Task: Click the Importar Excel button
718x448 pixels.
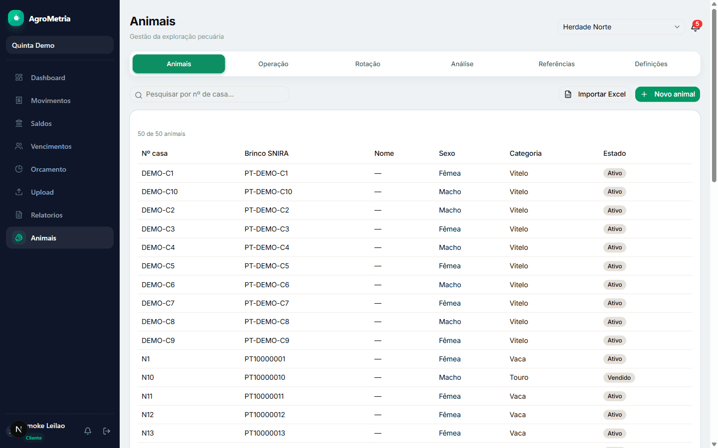Action: tap(595, 94)
